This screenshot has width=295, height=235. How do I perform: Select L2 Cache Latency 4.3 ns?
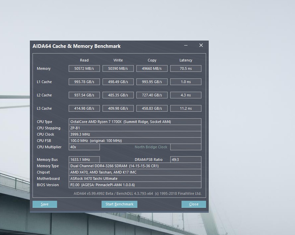(x=186, y=95)
